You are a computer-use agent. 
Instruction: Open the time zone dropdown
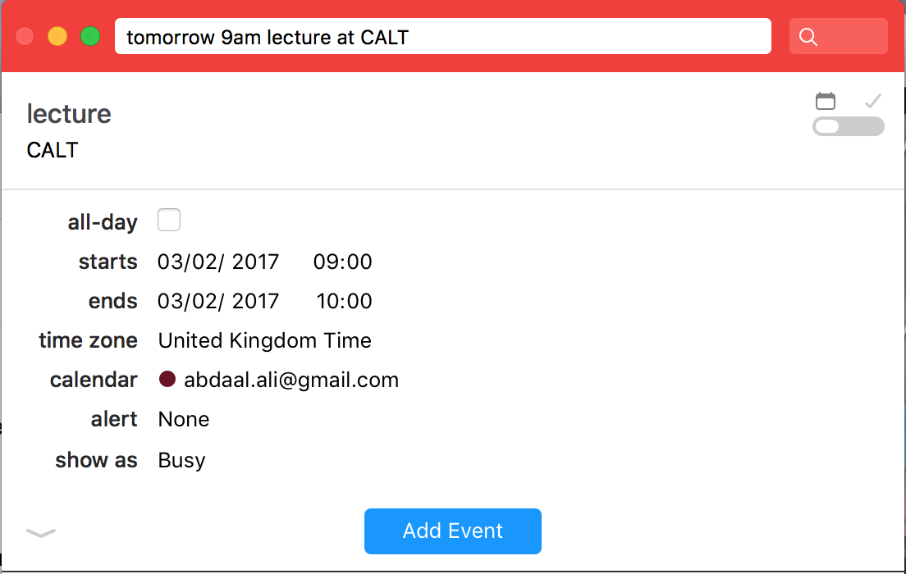(264, 340)
